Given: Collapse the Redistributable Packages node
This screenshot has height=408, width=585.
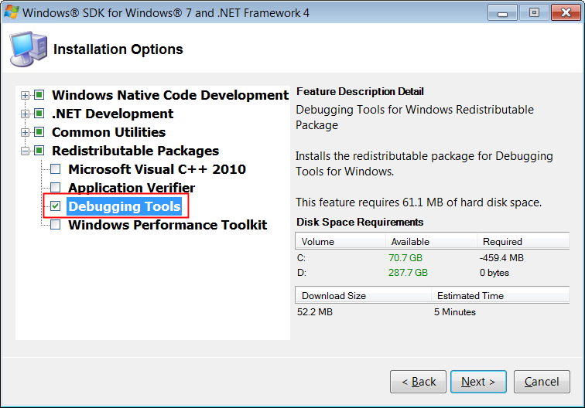Looking at the screenshot, I should click(25, 151).
